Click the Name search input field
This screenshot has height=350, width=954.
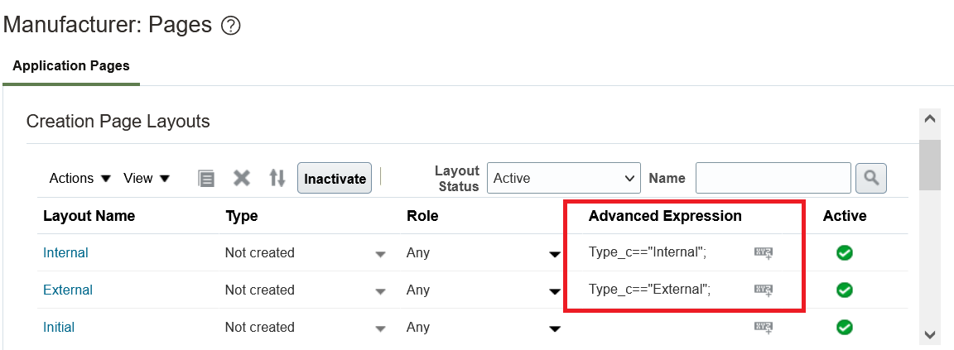point(773,178)
